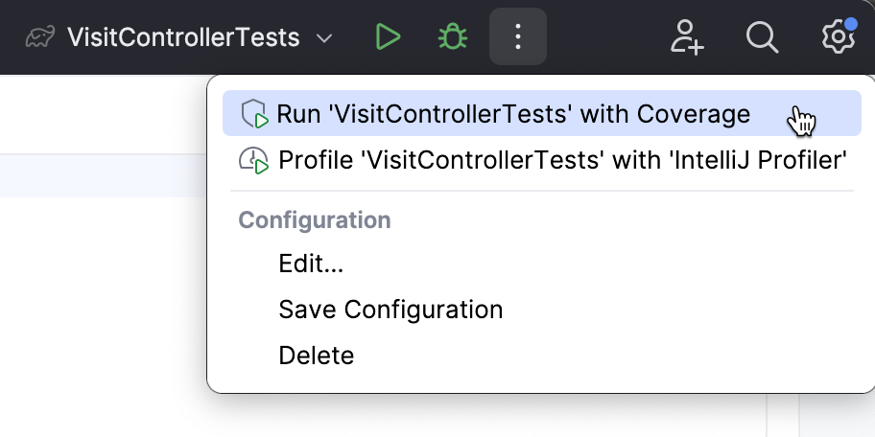
Task: Choose Edit... under Configuration
Action: [x=311, y=264]
